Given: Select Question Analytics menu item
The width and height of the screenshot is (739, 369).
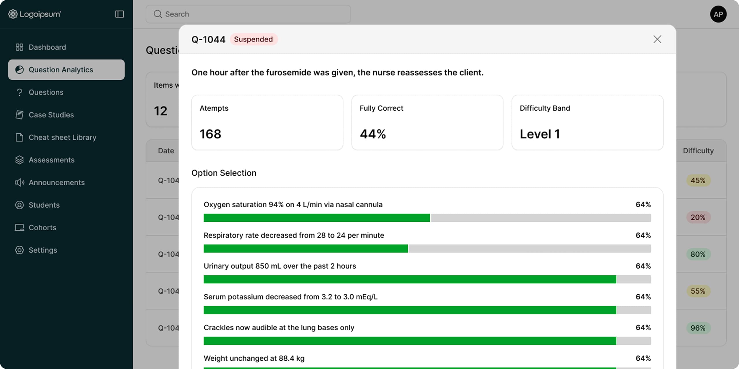Looking at the screenshot, I should [66, 69].
